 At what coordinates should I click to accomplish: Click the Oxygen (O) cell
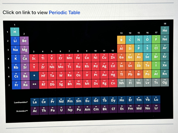coord(147,40)
